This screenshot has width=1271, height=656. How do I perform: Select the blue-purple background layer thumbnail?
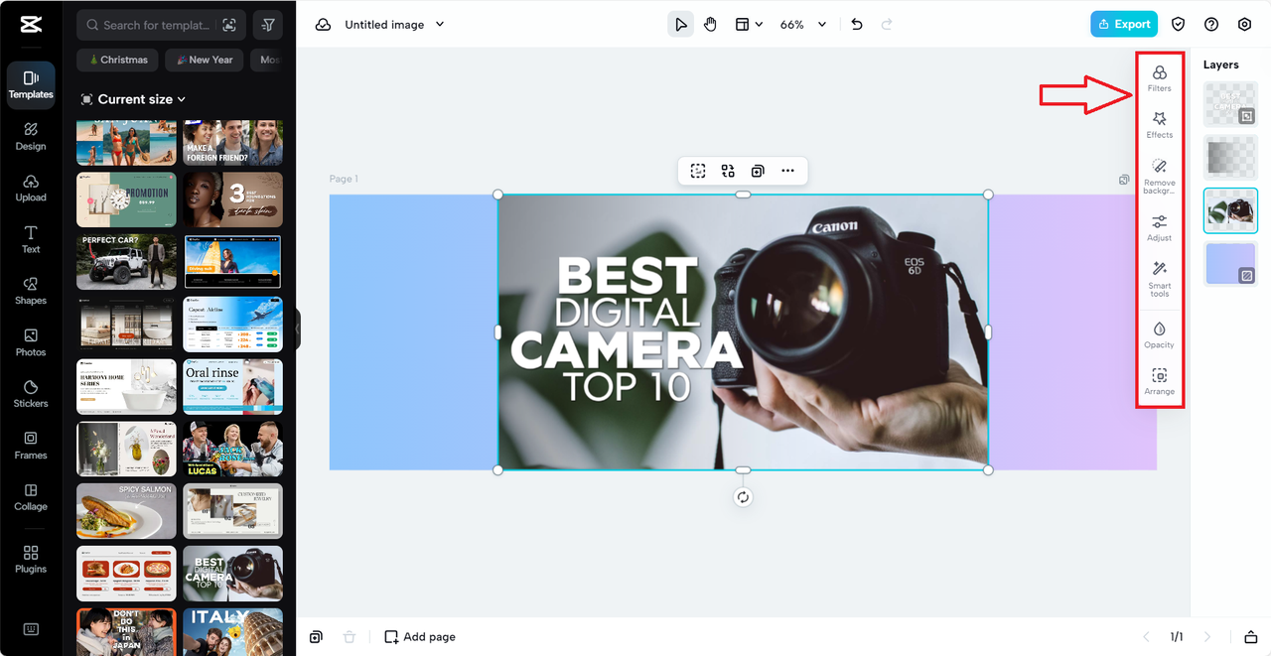pos(1230,263)
